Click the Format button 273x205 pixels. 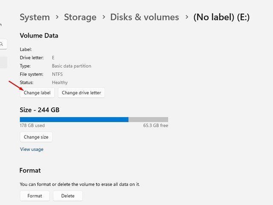[x=35, y=196]
